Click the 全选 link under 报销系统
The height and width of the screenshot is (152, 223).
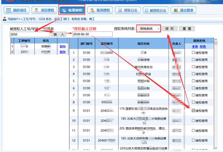195,46
